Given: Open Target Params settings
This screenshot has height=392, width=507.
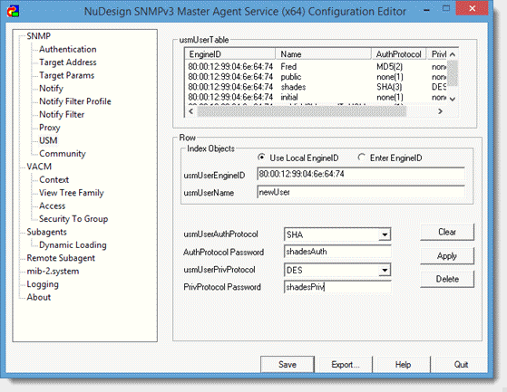Looking at the screenshot, I should pos(66,75).
